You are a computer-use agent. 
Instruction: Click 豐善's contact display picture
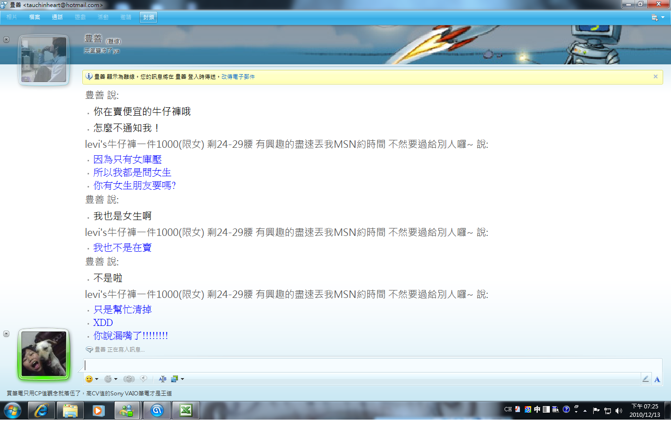pos(44,60)
